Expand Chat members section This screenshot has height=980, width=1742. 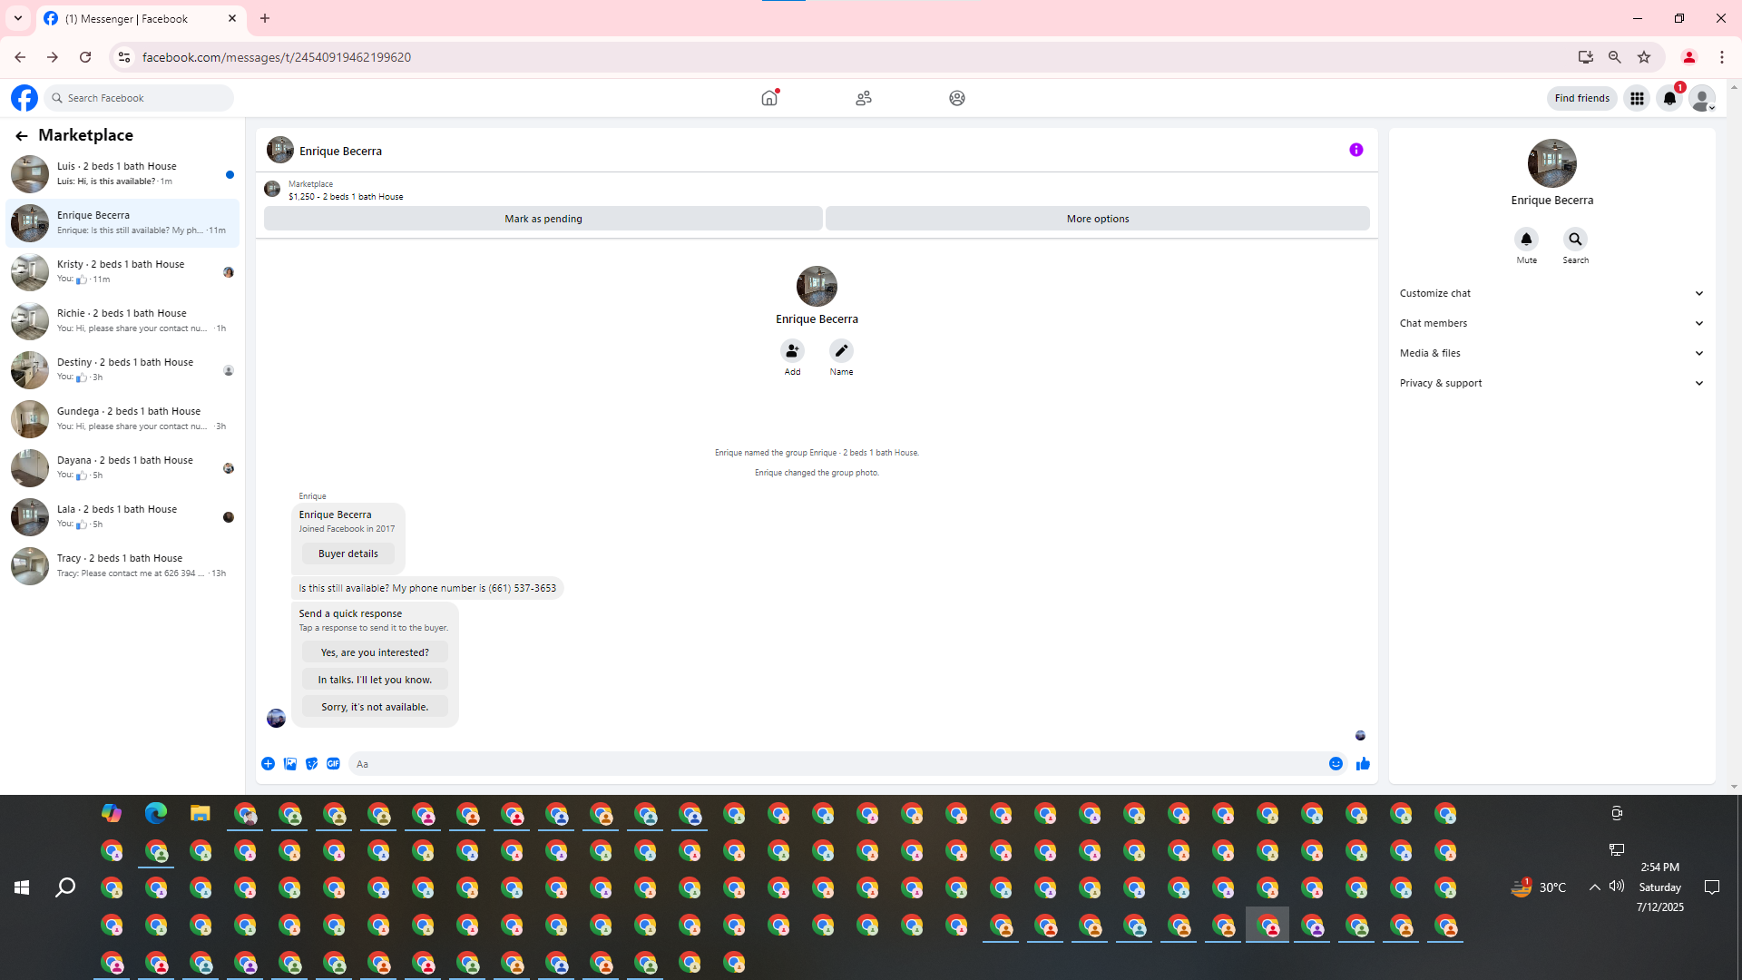[x=1551, y=323]
